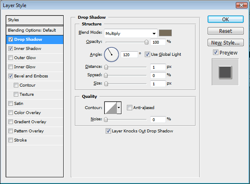Image resolution: width=250 pixels, height=184 pixels.
Task: Click the Spread slider handle
Action: pyautogui.click(x=106, y=75)
